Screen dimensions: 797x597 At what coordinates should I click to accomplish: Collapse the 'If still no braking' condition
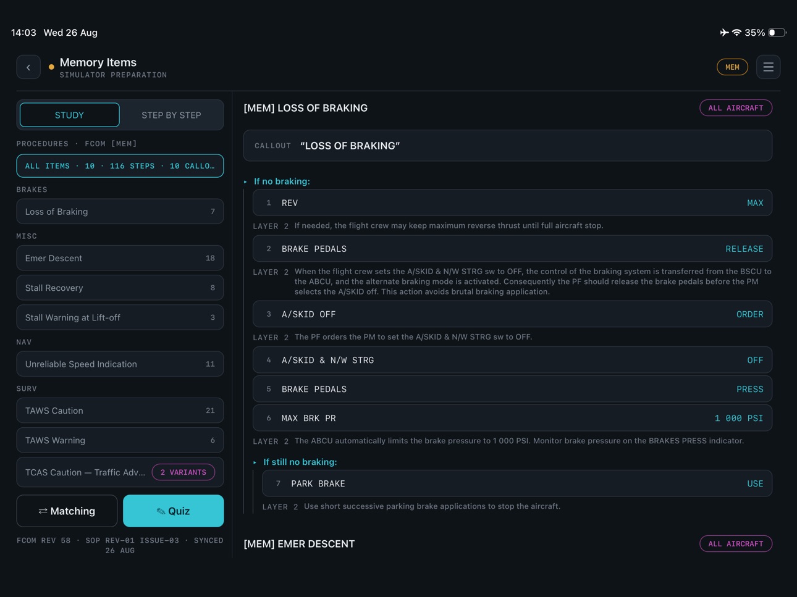coord(295,462)
